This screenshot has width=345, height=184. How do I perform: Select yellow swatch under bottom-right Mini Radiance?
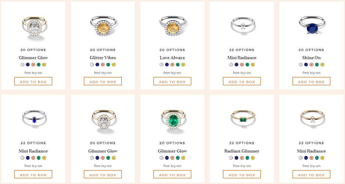click(322, 158)
